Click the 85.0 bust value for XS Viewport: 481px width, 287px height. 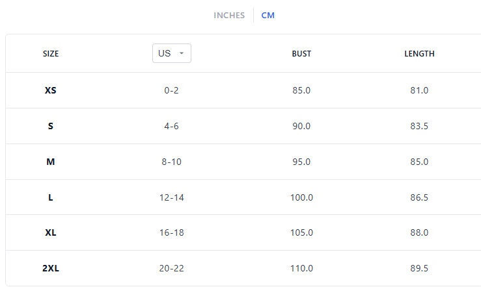[301, 90]
